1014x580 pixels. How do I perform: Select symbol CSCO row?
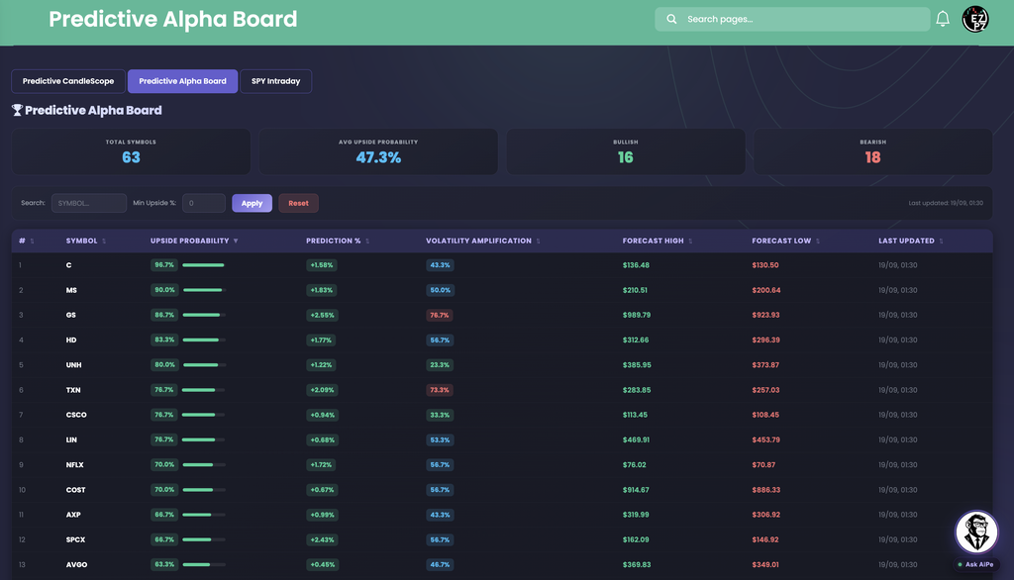click(502, 415)
